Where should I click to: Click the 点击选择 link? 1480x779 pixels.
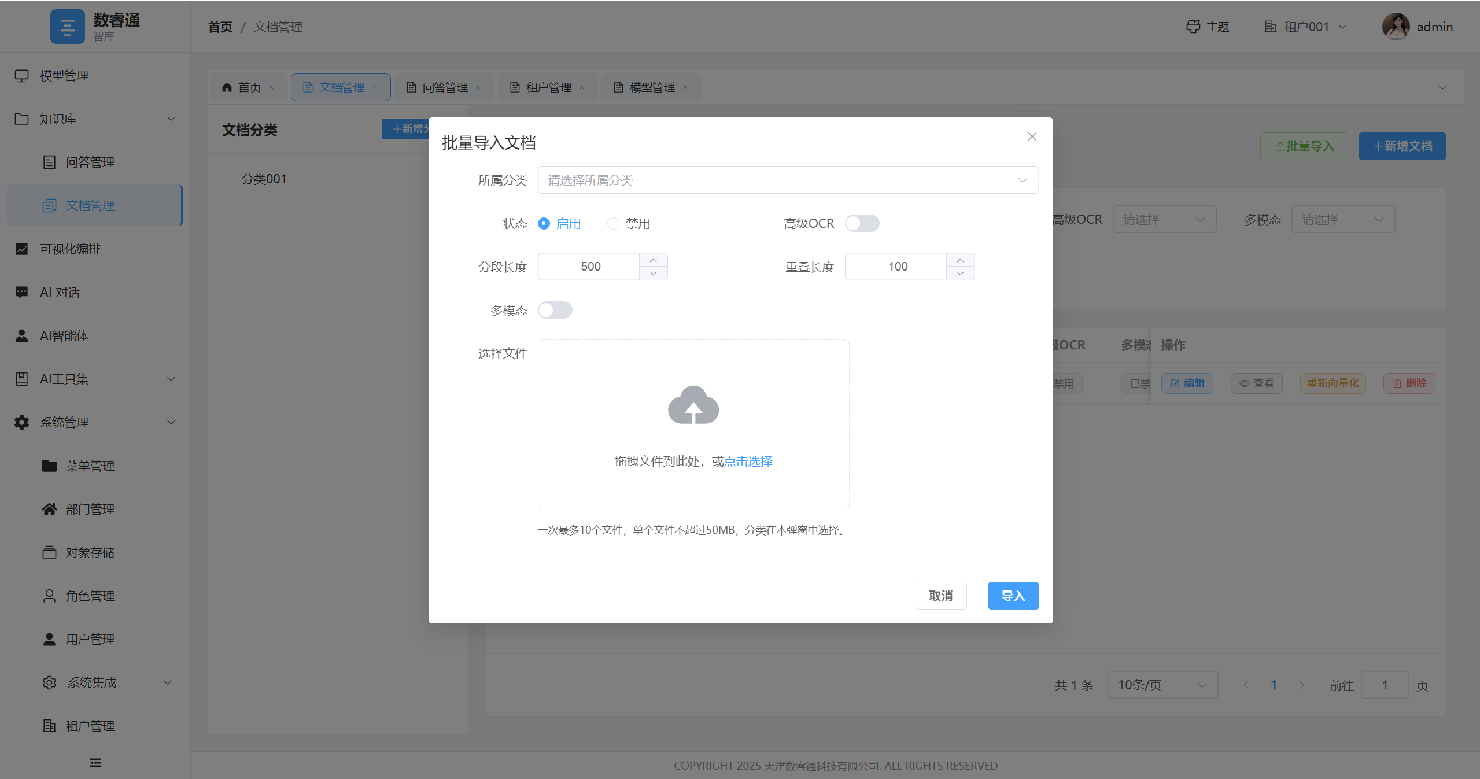(x=748, y=462)
